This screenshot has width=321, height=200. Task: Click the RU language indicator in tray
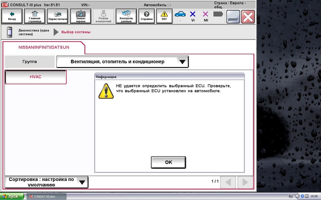point(291,196)
